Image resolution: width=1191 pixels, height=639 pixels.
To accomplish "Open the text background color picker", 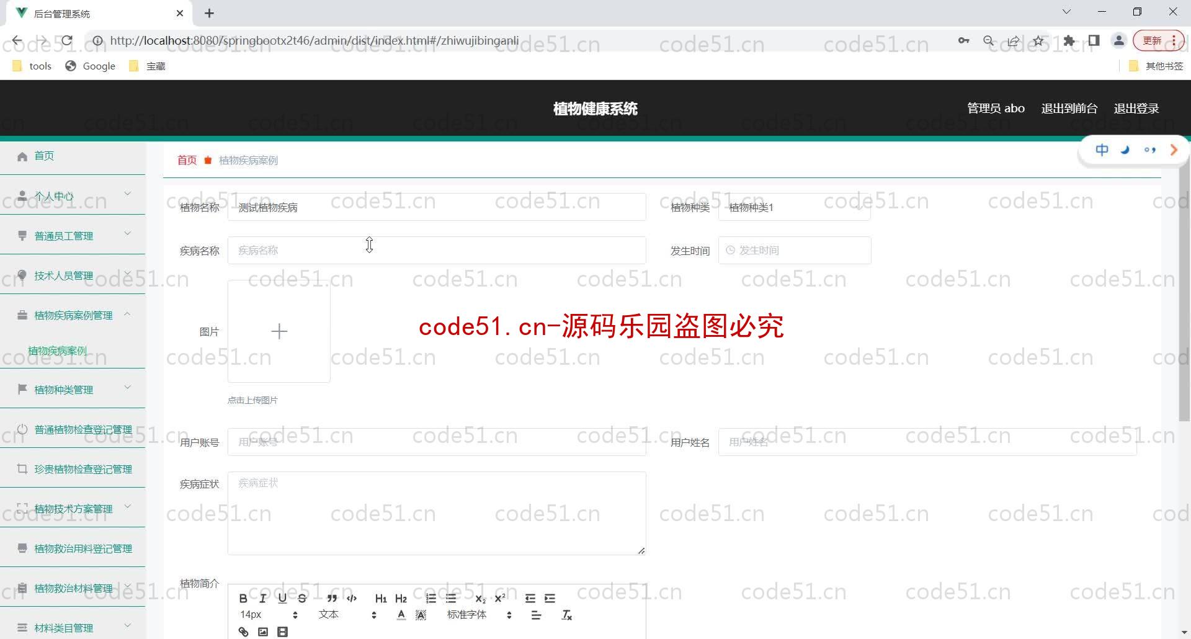I will coord(421,615).
